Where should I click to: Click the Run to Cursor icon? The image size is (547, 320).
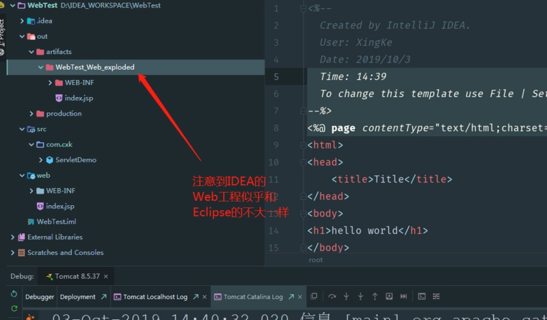coord(403,297)
